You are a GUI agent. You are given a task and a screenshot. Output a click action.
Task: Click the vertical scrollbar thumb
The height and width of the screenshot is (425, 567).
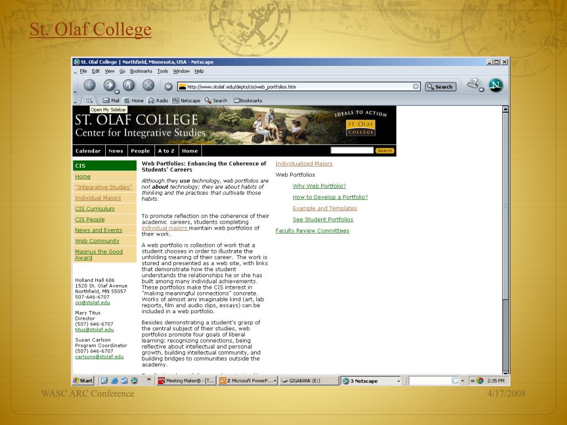[506, 206]
